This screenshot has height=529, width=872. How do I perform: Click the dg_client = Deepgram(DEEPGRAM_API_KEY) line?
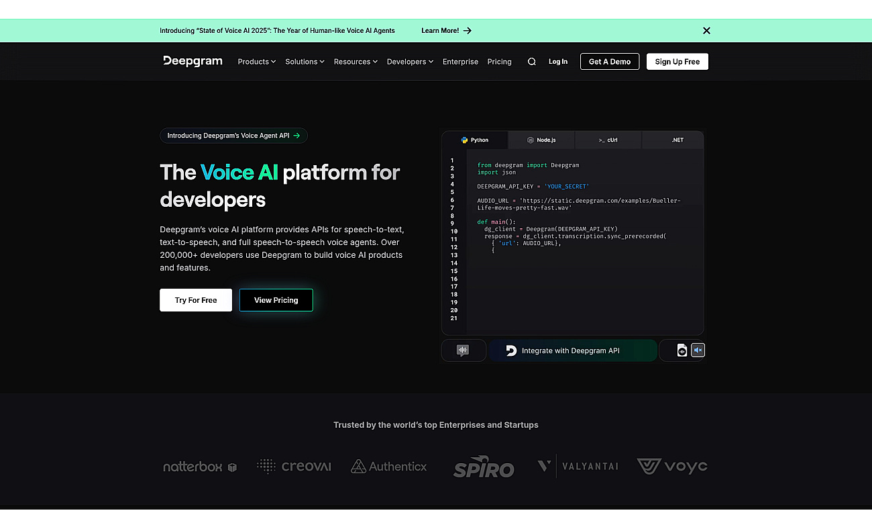point(551,229)
